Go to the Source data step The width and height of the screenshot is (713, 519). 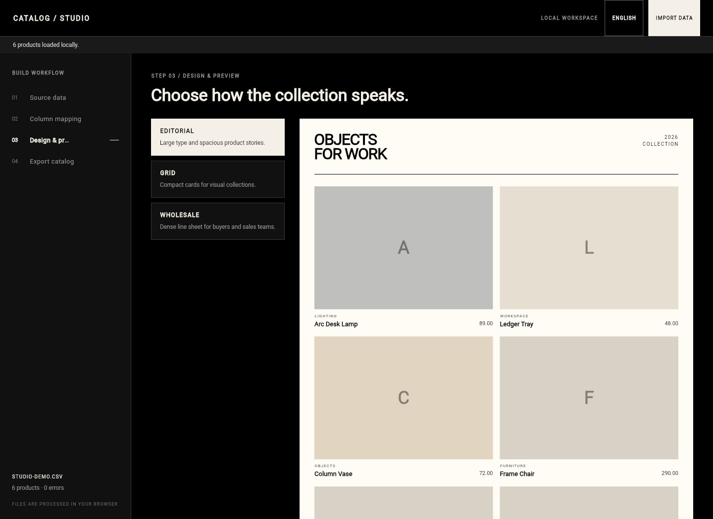click(65, 98)
